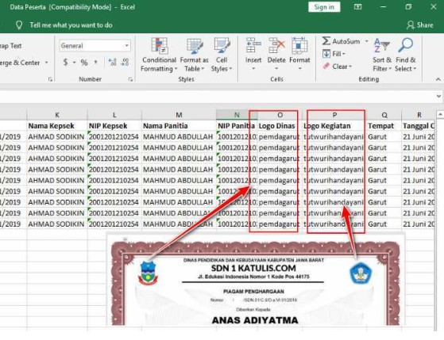
Task: Open Ribbon Display Options icon
Action: tap(357, 7)
